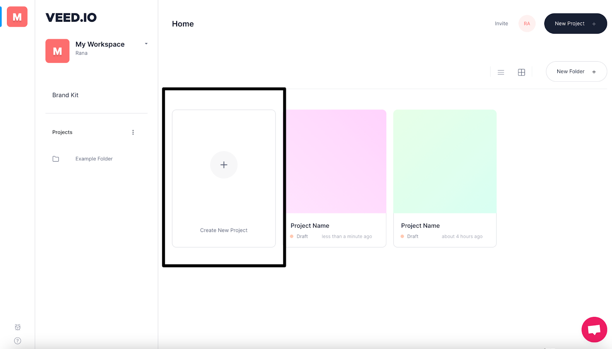Open Brand Kit section
Image resolution: width=612 pixels, height=349 pixels.
tap(65, 95)
